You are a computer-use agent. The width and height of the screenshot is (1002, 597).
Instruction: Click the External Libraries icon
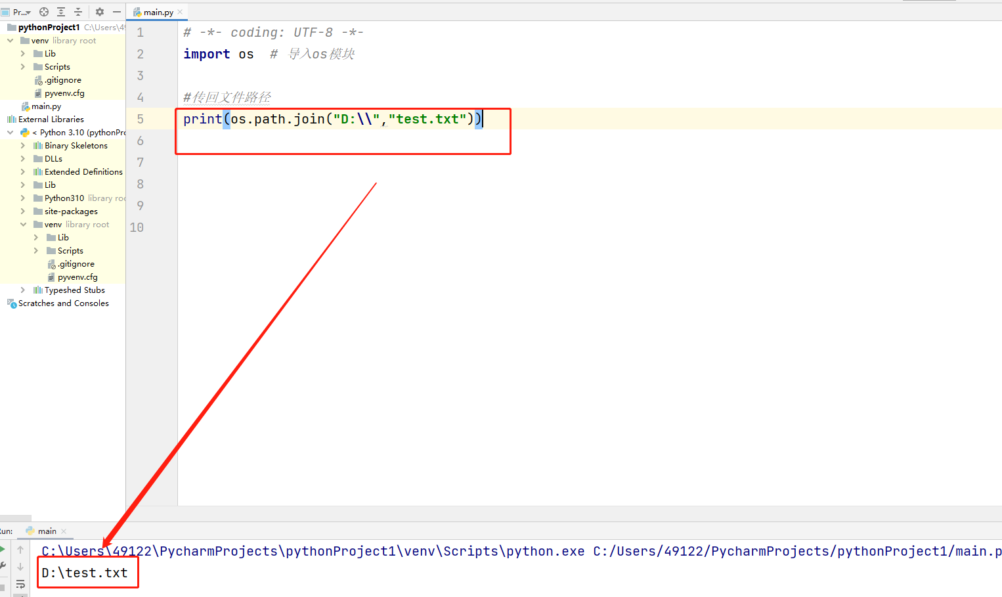click(x=11, y=119)
